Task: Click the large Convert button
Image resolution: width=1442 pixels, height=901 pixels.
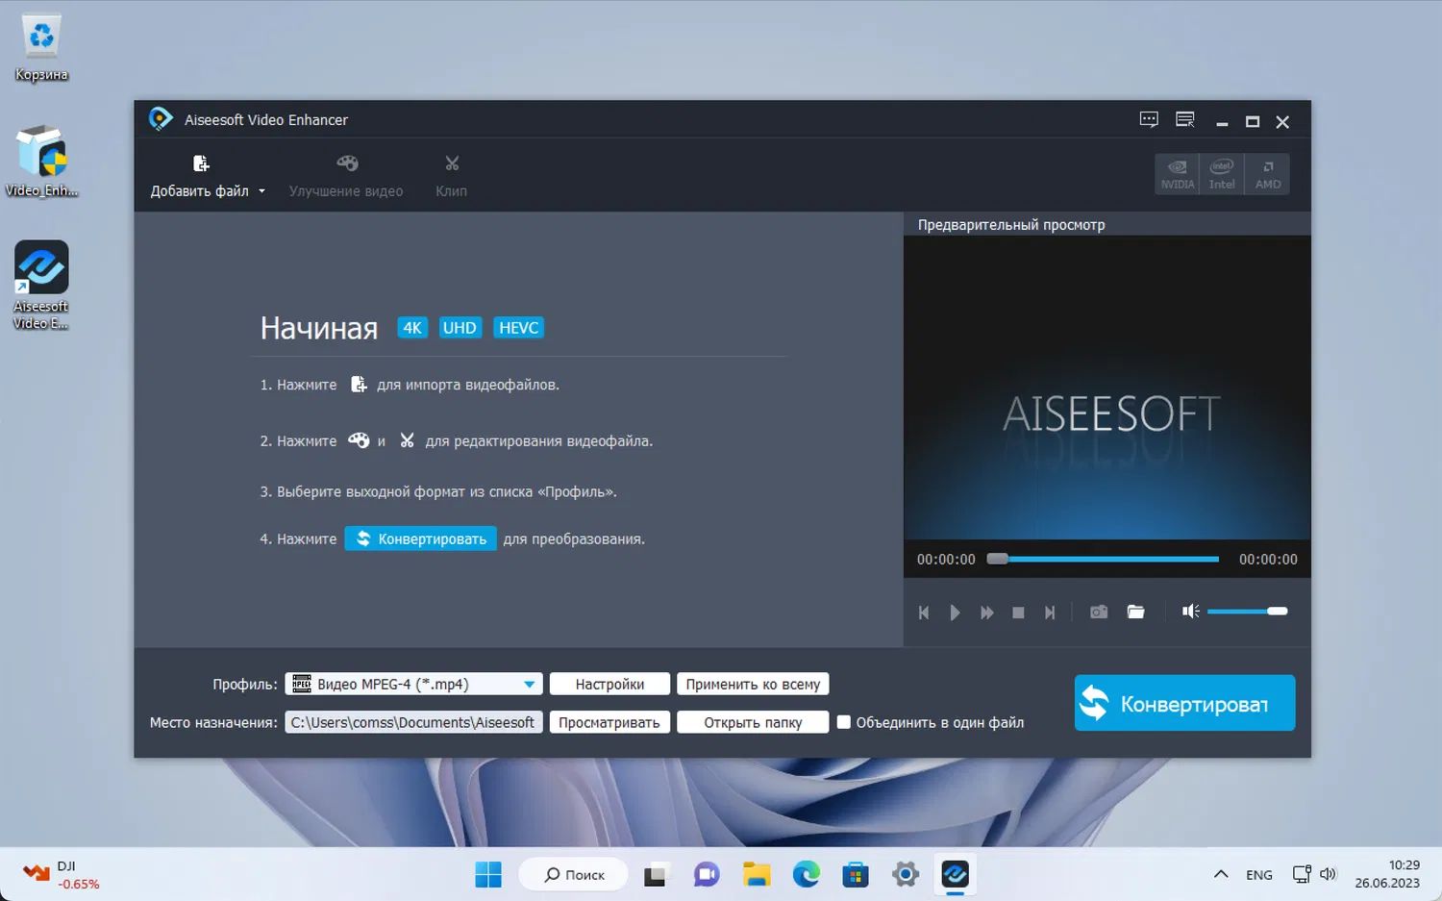Action: tap(1184, 703)
